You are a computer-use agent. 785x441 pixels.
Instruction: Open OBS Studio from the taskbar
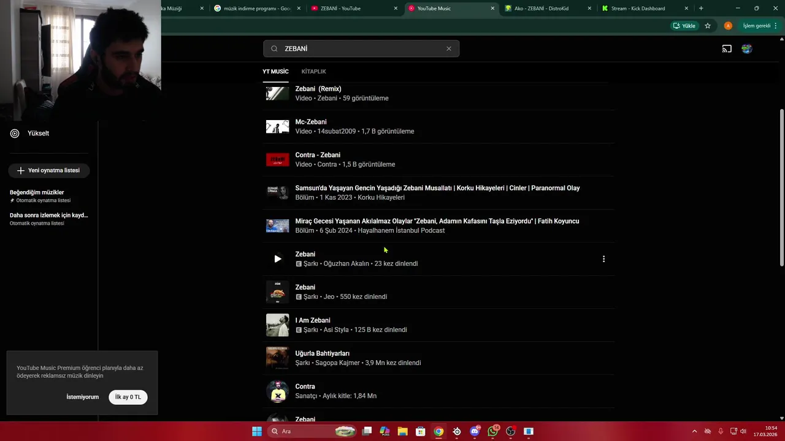point(511,431)
